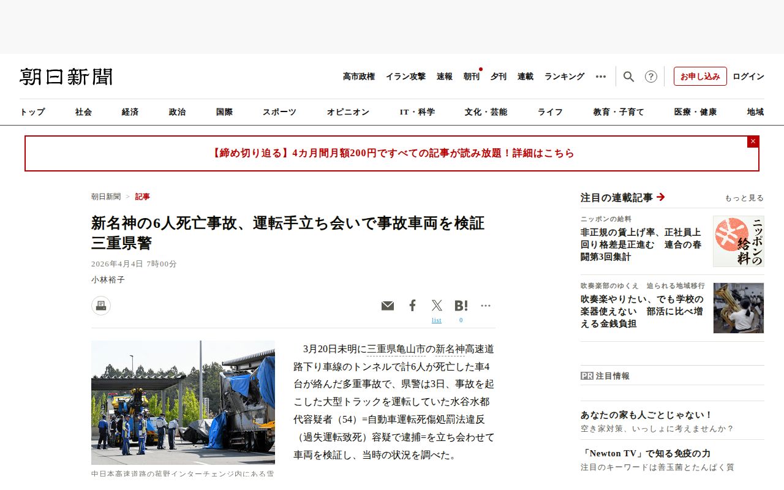The image size is (784, 490).
Task: Open the ニッポンの給料 series thumbnail
Action: coord(739,241)
